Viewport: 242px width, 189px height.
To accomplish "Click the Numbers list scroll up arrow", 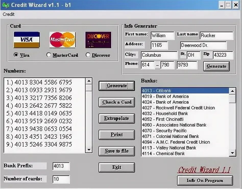I will click(89, 81).
